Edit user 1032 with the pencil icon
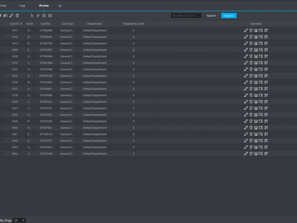 tap(246, 63)
